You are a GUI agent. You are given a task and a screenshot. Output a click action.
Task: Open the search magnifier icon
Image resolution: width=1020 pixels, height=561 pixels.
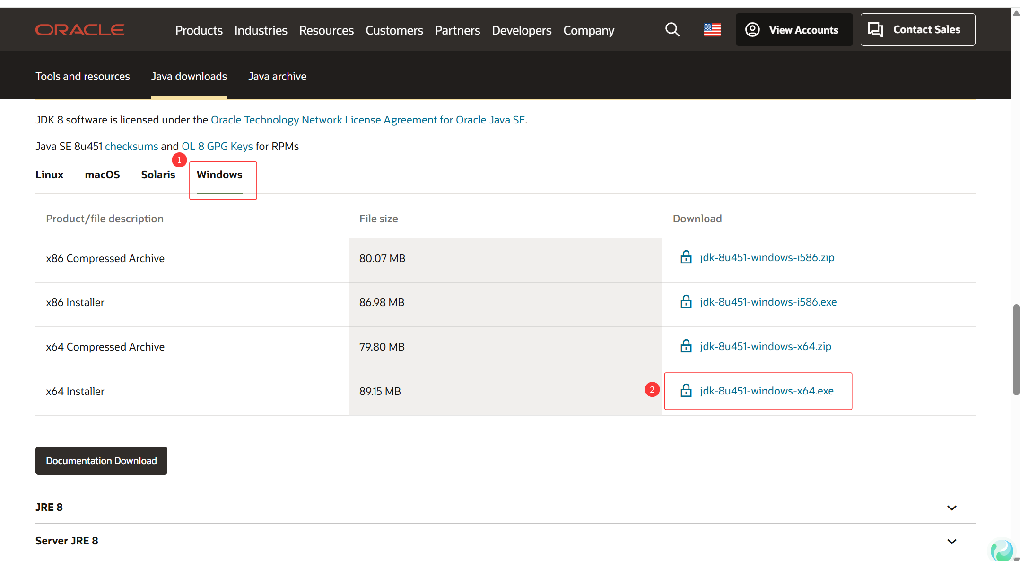672,30
